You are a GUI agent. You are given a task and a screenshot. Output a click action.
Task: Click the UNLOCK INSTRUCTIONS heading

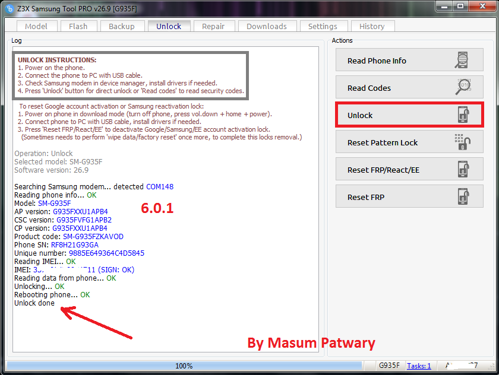pos(57,60)
